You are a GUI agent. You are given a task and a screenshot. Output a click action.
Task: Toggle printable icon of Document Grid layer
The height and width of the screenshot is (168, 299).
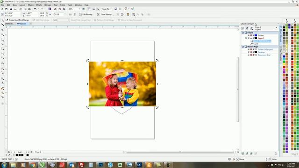click(251, 55)
